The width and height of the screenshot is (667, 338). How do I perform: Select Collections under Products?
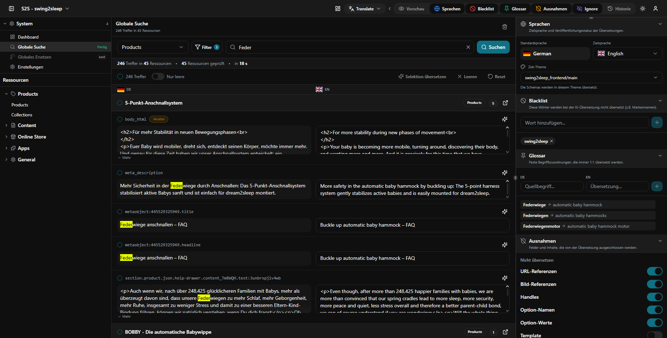click(22, 115)
